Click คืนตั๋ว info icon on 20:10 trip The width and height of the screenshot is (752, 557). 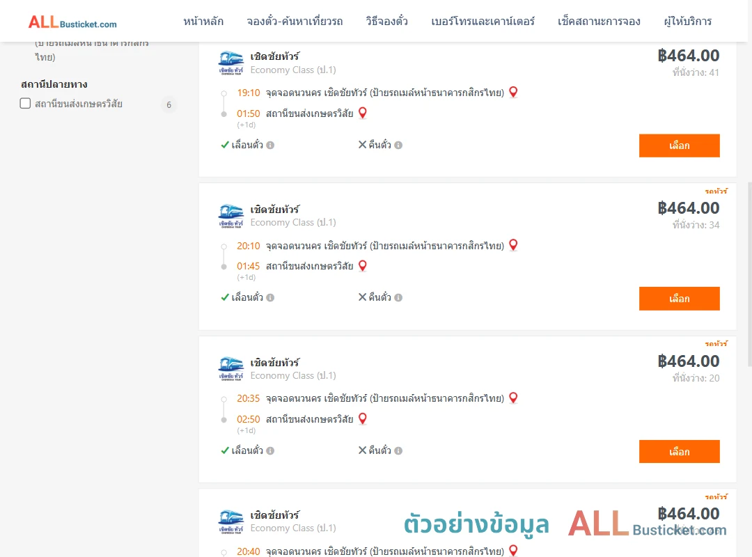click(x=398, y=297)
